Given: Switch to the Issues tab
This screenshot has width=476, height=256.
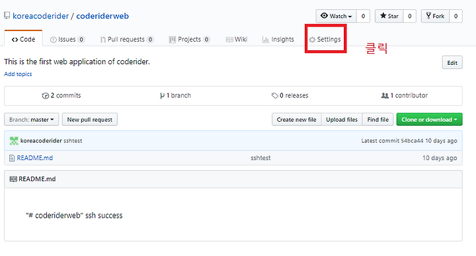Looking at the screenshot, I should (x=67, y=40).
